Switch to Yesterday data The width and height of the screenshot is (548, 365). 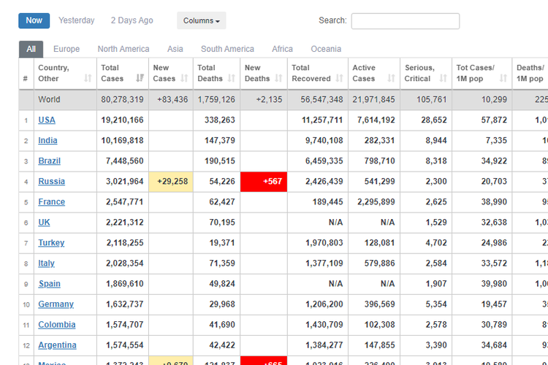point(77,20)
